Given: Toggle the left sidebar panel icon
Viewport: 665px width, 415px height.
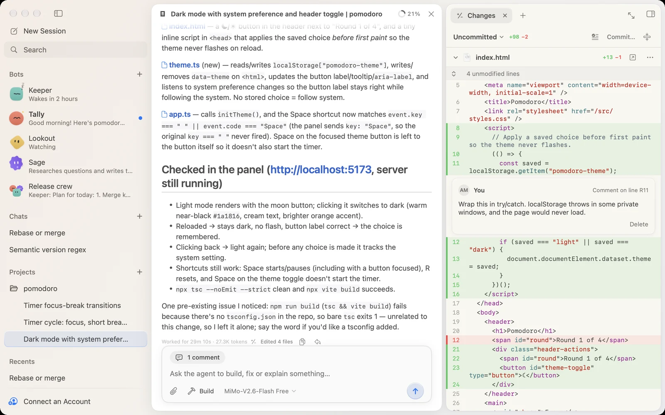Looking at the screenshot, I should coord(58,13).
